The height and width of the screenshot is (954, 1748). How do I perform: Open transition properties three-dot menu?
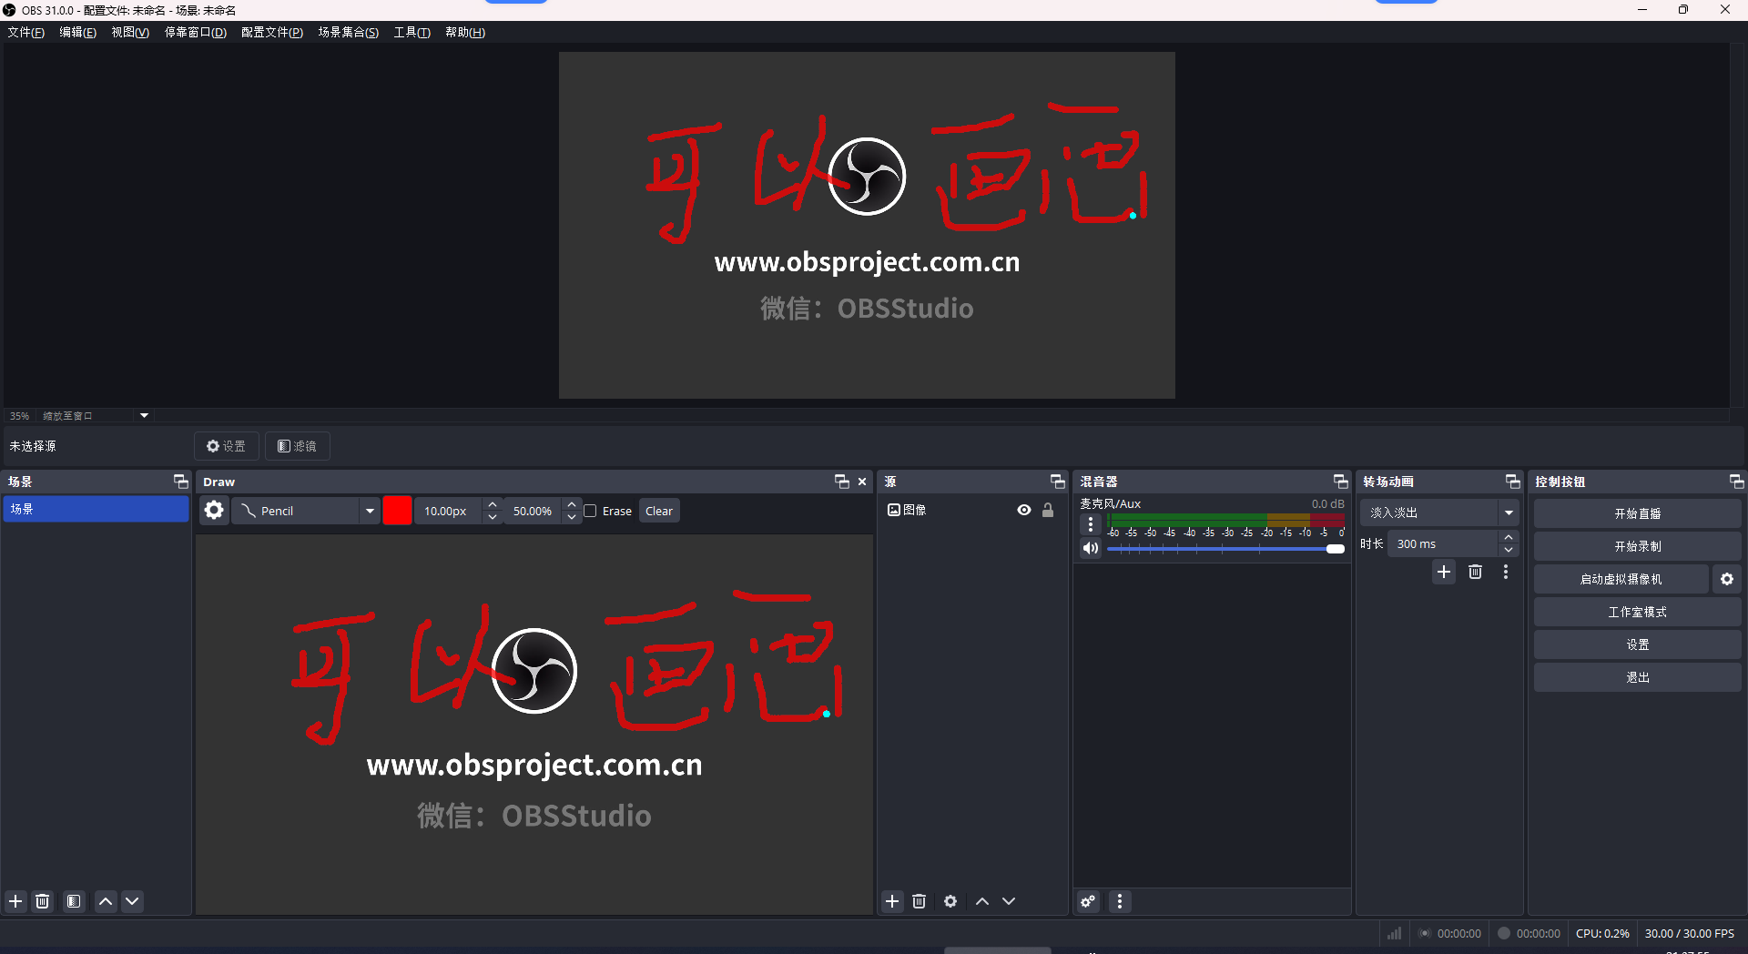pyautogui.click(x=1506, y=572)
